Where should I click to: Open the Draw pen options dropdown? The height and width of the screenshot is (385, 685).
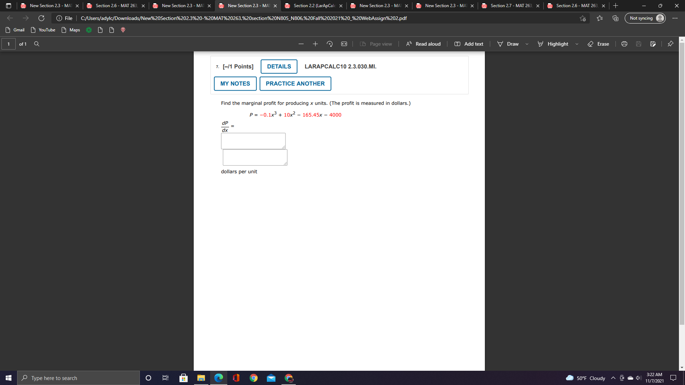[x=527, y=44]
